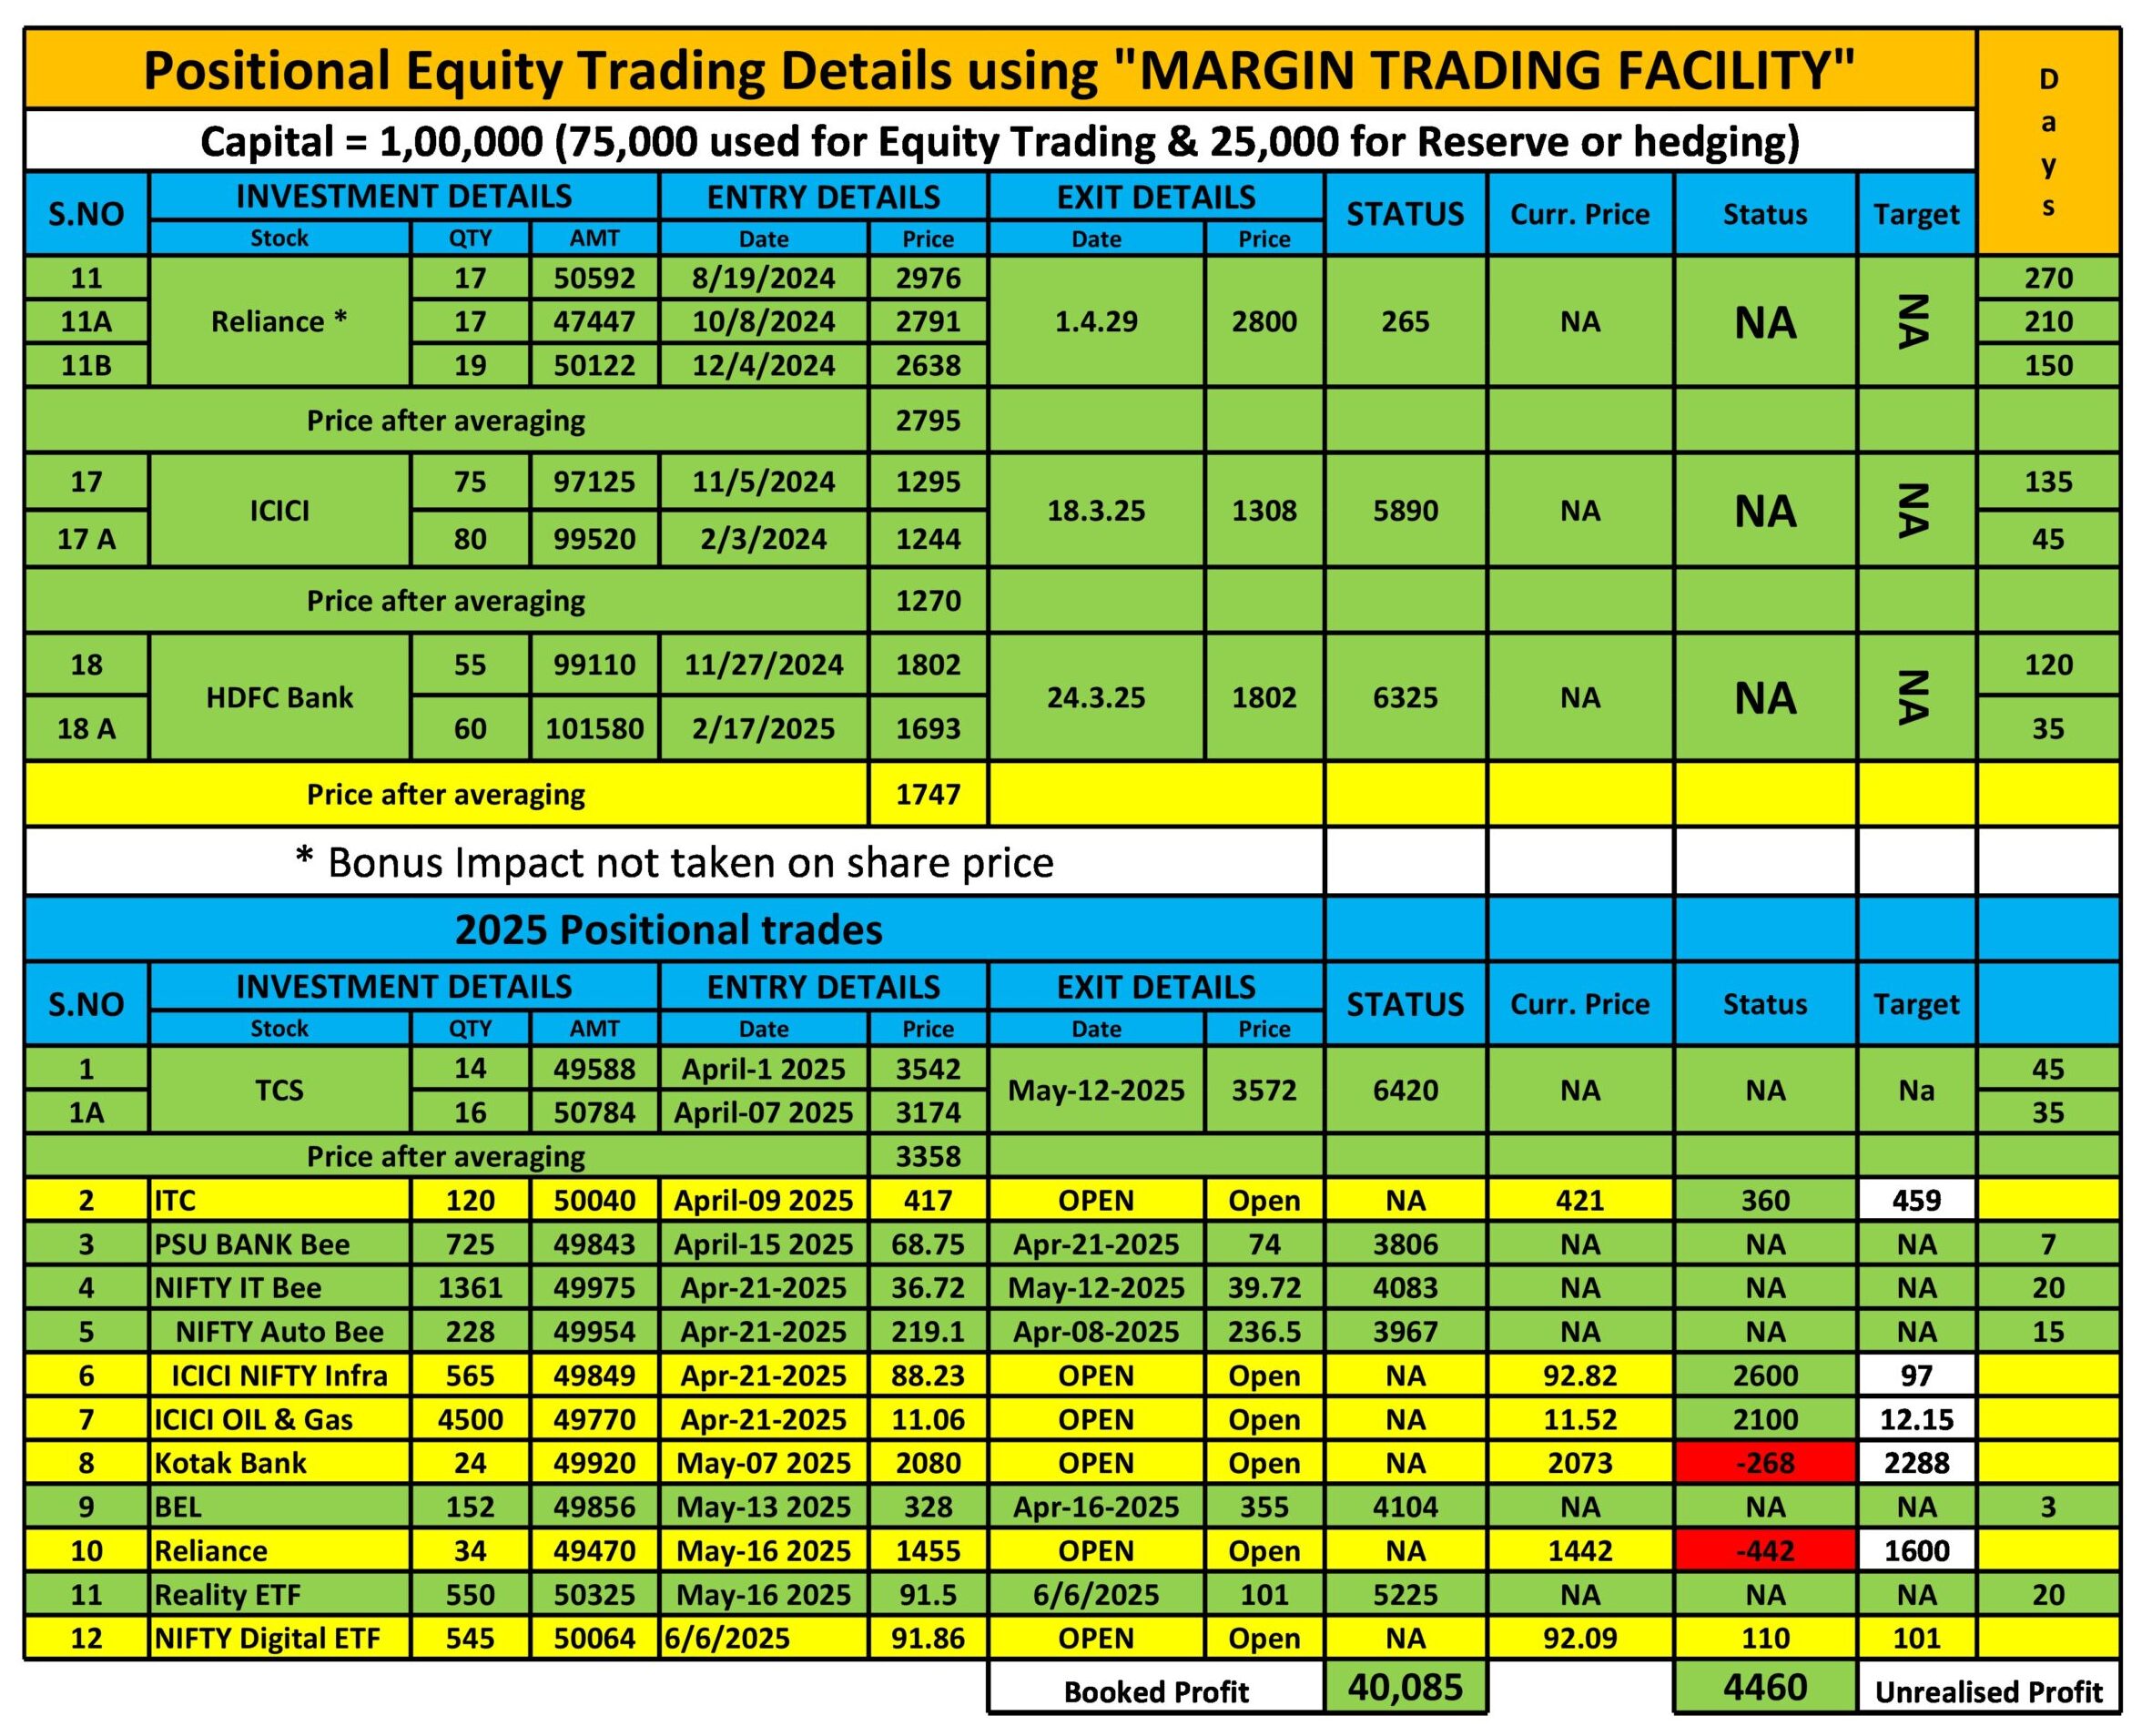Select target value '12.15'
The height and width of the screenshot is (1736, 2152).
point(1916,1420)
